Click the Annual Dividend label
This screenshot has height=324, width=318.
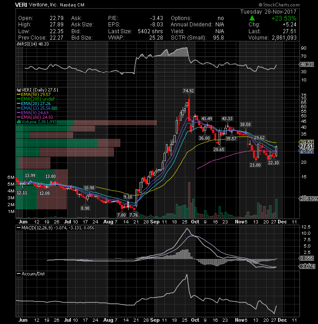(191, 25)
